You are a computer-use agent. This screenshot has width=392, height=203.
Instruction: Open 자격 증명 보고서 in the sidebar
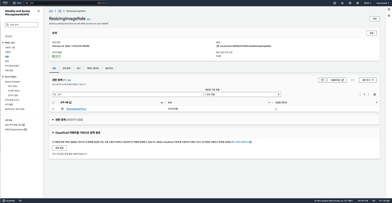tap(12, 100)
